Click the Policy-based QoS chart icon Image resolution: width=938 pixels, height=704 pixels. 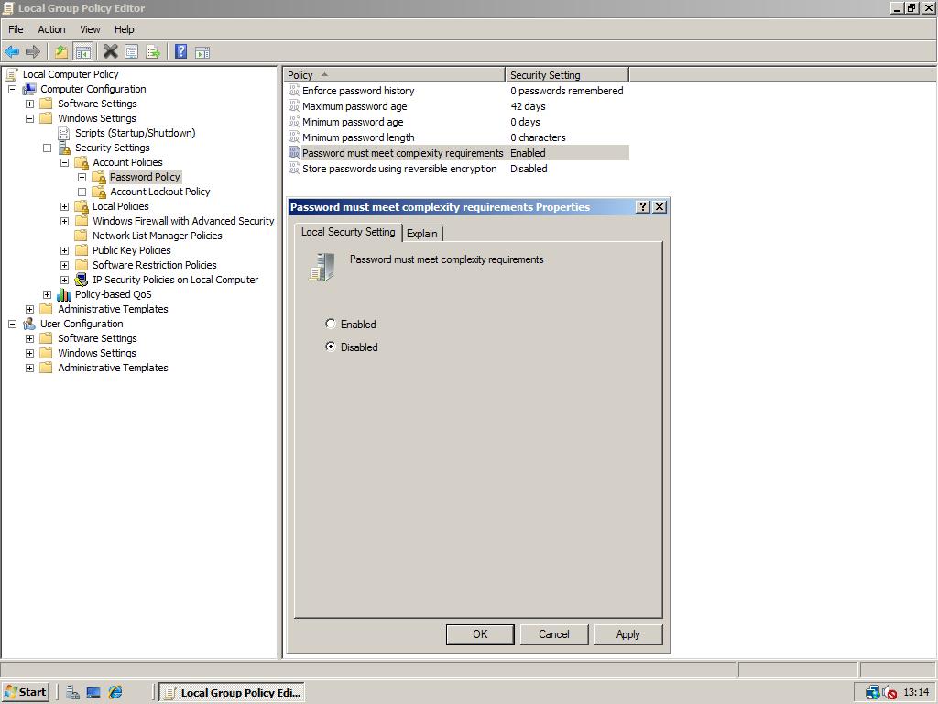[x=64, y=294]
